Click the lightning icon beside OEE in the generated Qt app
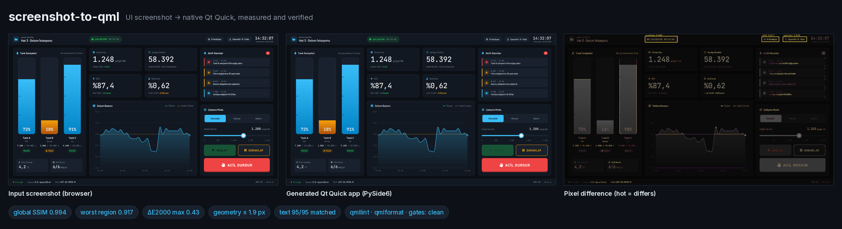842x229 pixels. click(371, 79)
